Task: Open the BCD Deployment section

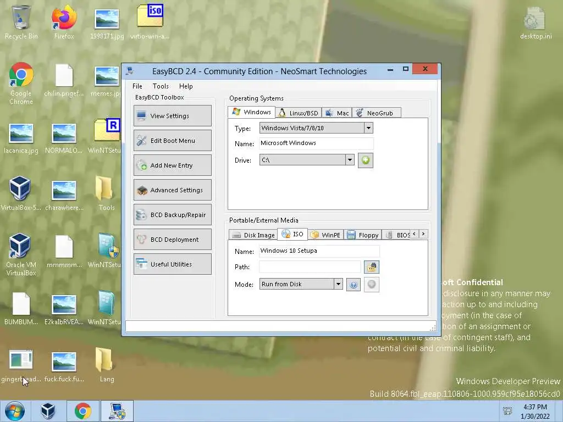Action: click(x=172, y=240)
